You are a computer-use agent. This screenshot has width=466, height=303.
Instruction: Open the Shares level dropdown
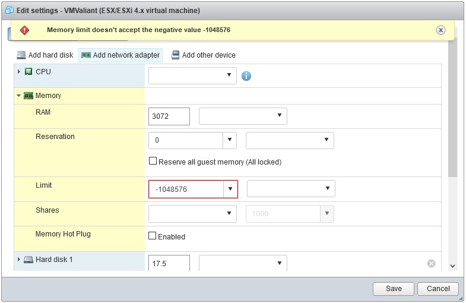coord(192,213)
